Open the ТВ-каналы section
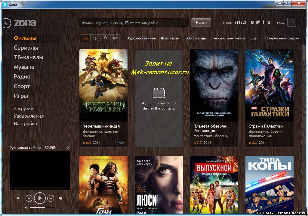 coord(29,57)
